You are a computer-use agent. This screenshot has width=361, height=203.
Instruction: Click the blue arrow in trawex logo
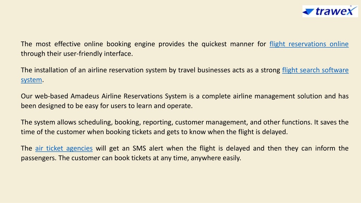tap(308, 12)
